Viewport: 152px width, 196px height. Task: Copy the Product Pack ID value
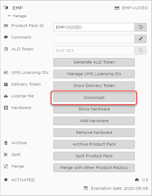click(141, 27)
